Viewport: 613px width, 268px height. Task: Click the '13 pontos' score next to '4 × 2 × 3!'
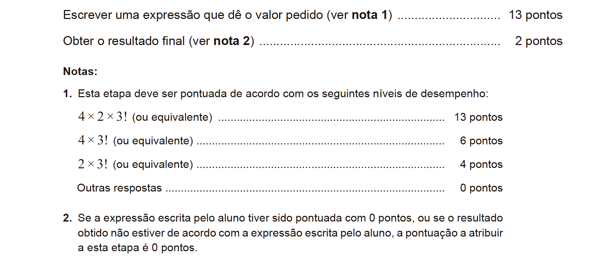pyautogui.click(x=478, y=117)
